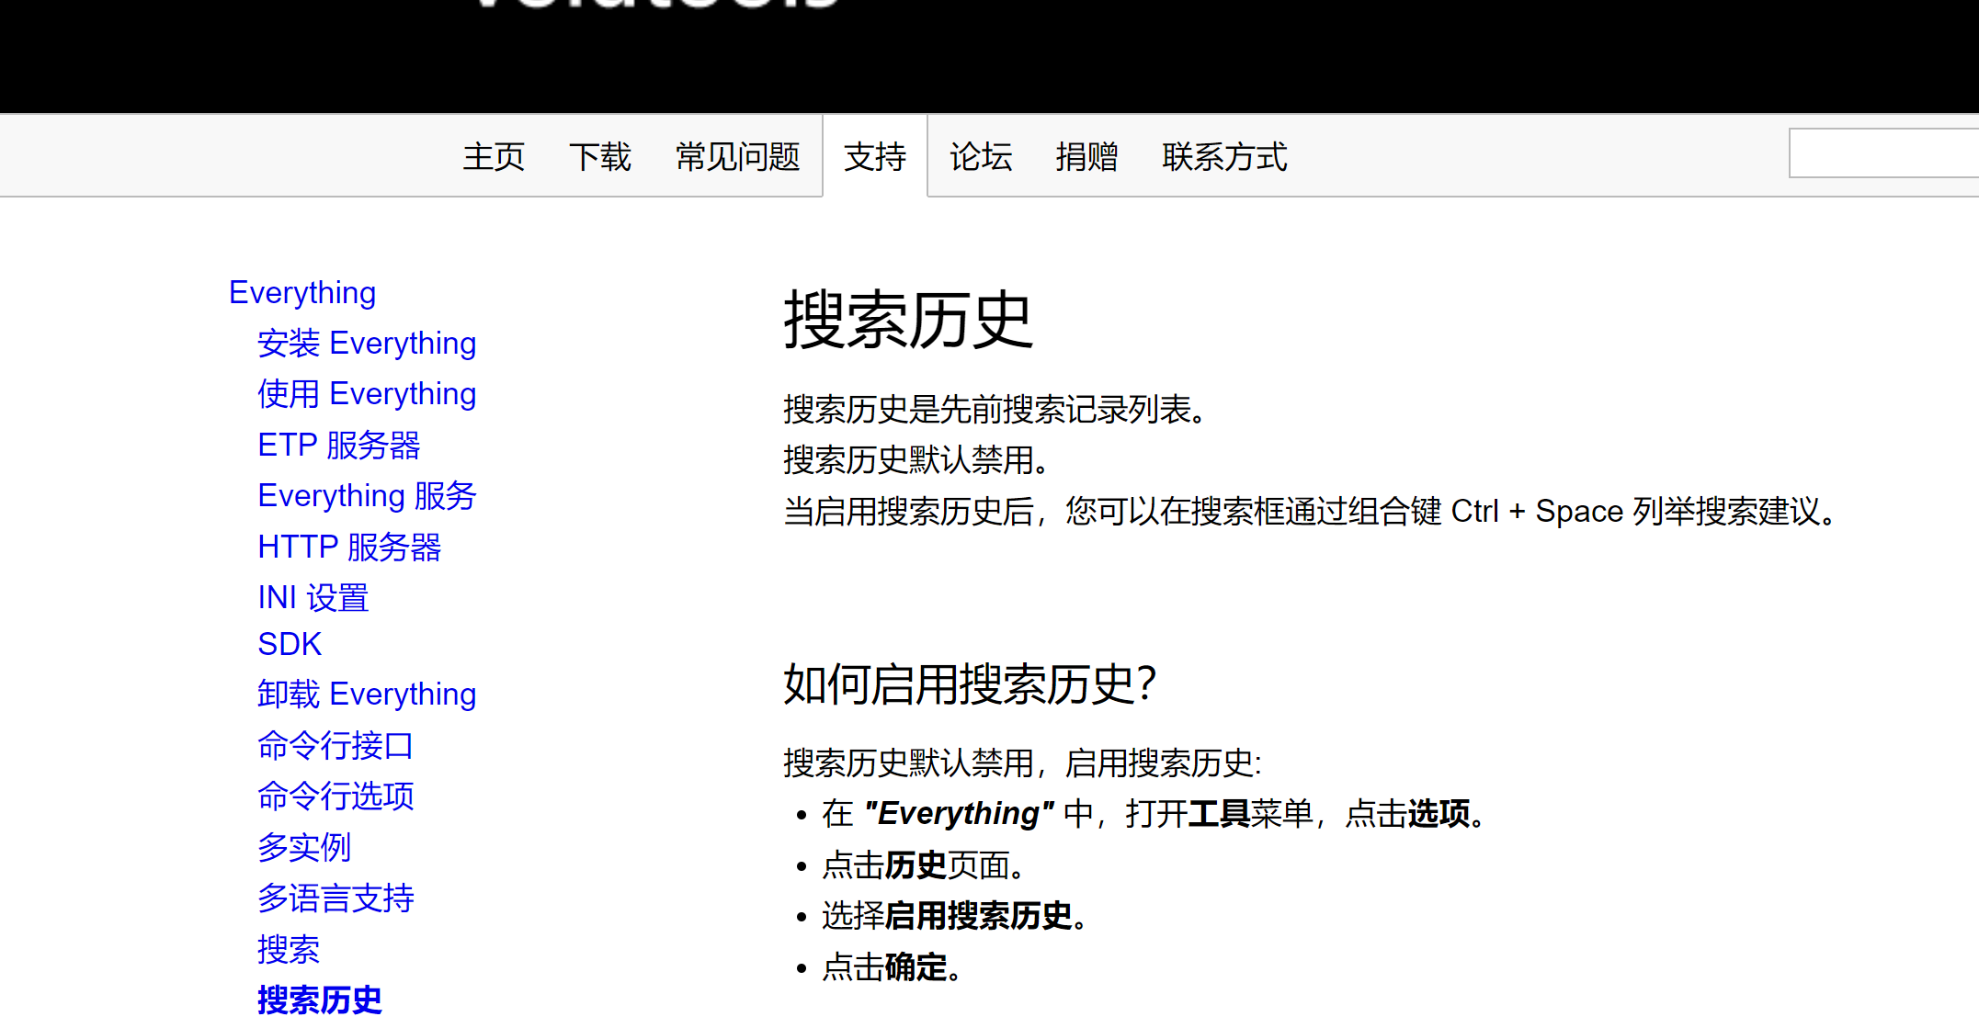This screenshot has height=1028, width=1979.
Task: Open 安装 Everything sidebar link
Action: pyautogui.click(x=366, y=343)
